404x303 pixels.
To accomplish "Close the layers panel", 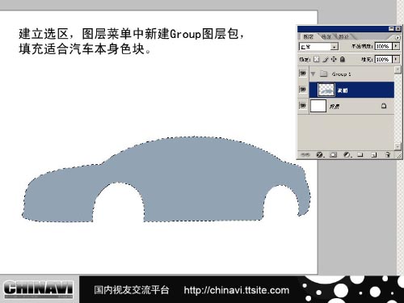I will coord(398,28).
